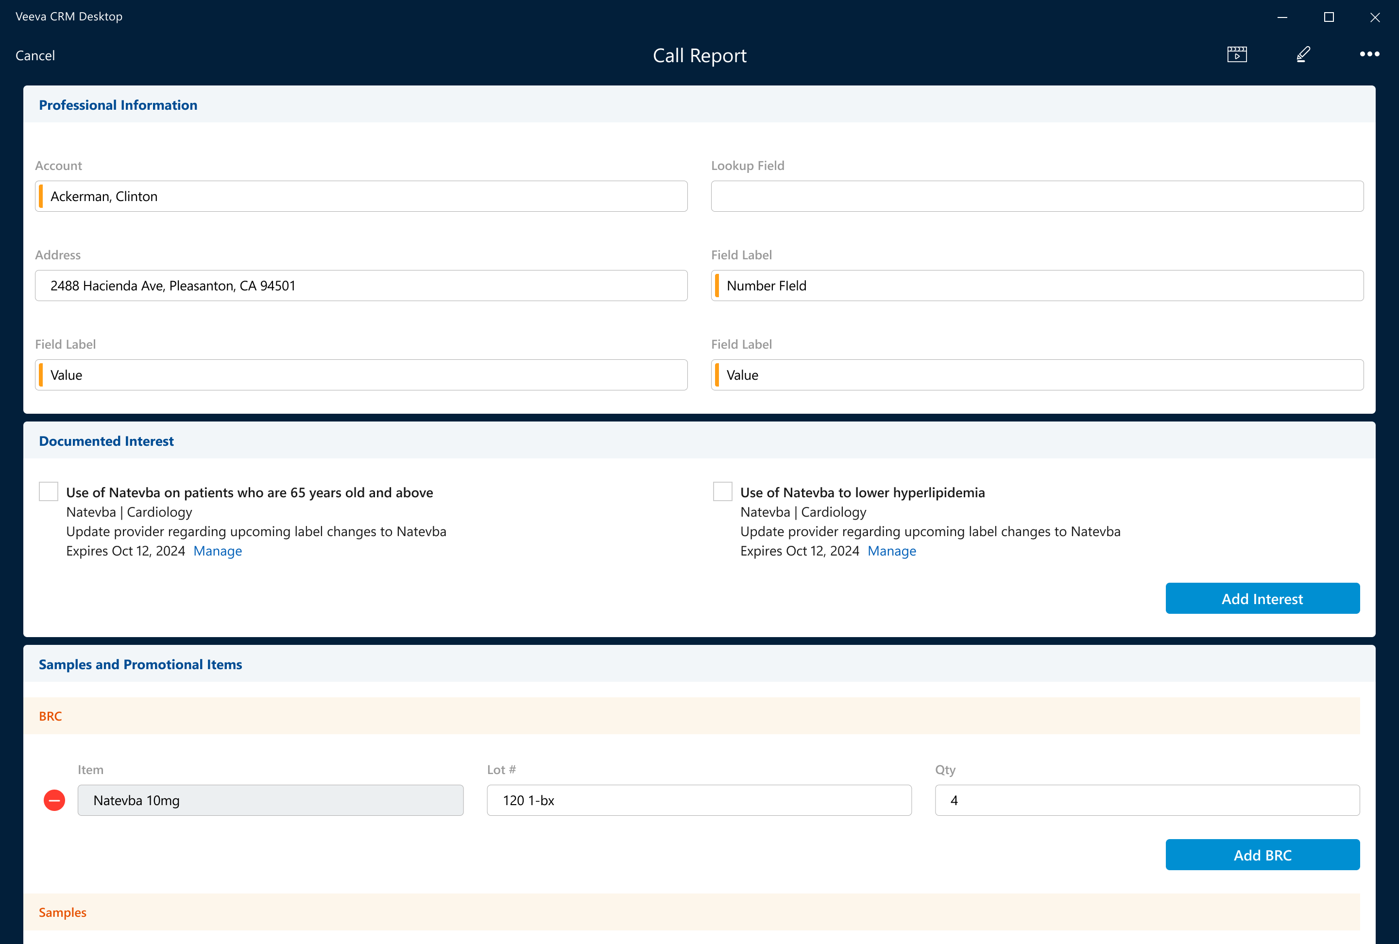The width and height of the screenshot is (1399, 944).
Task: Click the Account field with Ackerman, Clinton
Action: tap(361, 196)
